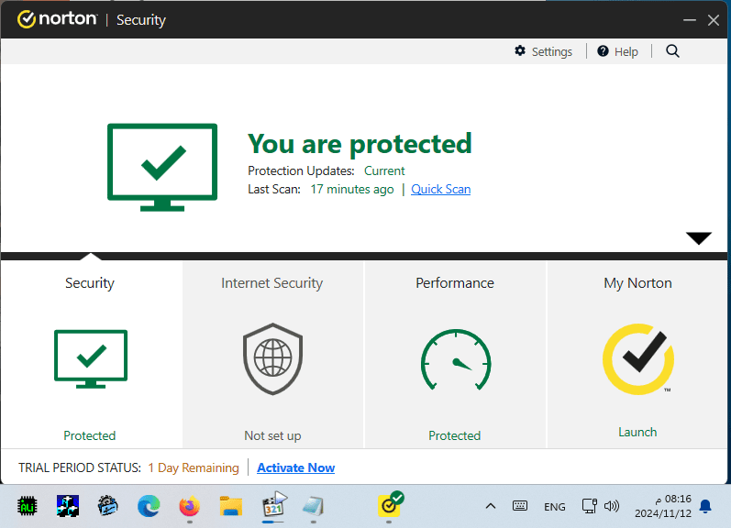Open the touch keyboard tray icon
The width and height of the screenshot is (731, 528).
tap(520, 506)
